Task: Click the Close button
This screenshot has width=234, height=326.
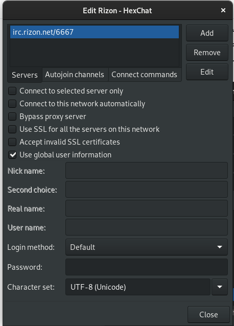Action: [208, 314]
